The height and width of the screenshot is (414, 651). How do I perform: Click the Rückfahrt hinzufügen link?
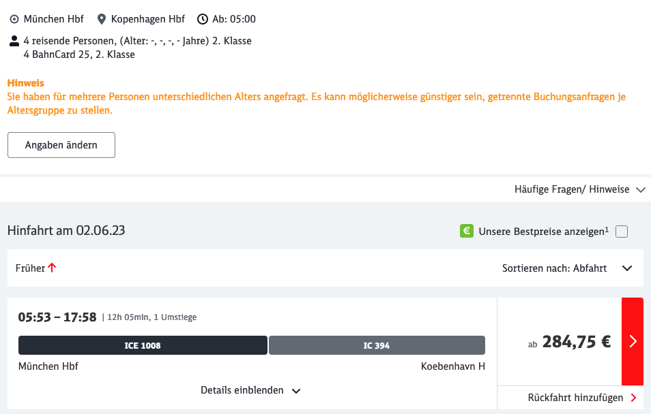(575, 398)
